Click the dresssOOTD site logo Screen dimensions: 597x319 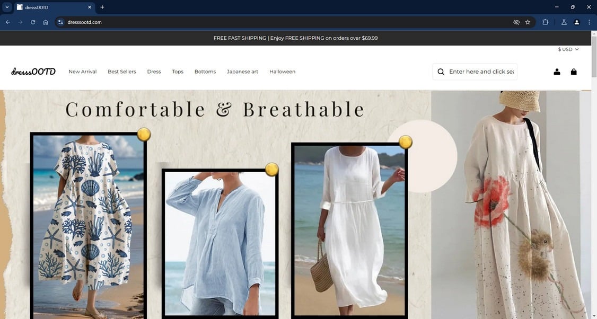pos(33,72)
